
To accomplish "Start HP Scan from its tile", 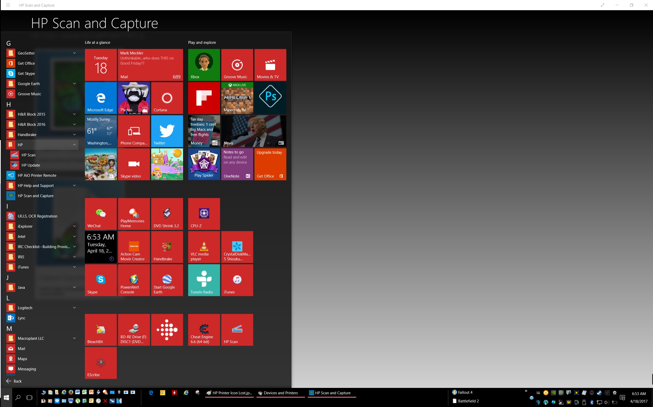I will click(237, 330).
